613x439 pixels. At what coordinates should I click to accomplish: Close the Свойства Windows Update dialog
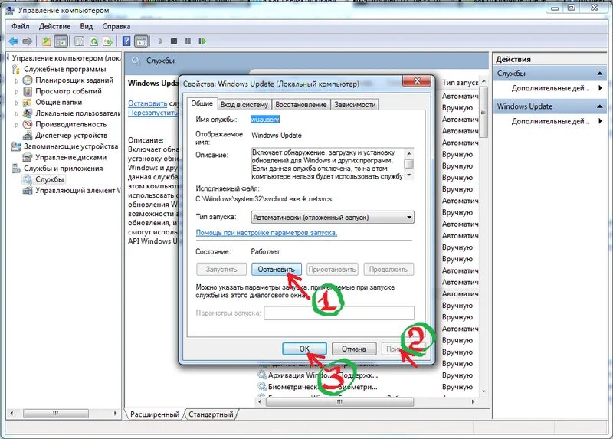417,81
